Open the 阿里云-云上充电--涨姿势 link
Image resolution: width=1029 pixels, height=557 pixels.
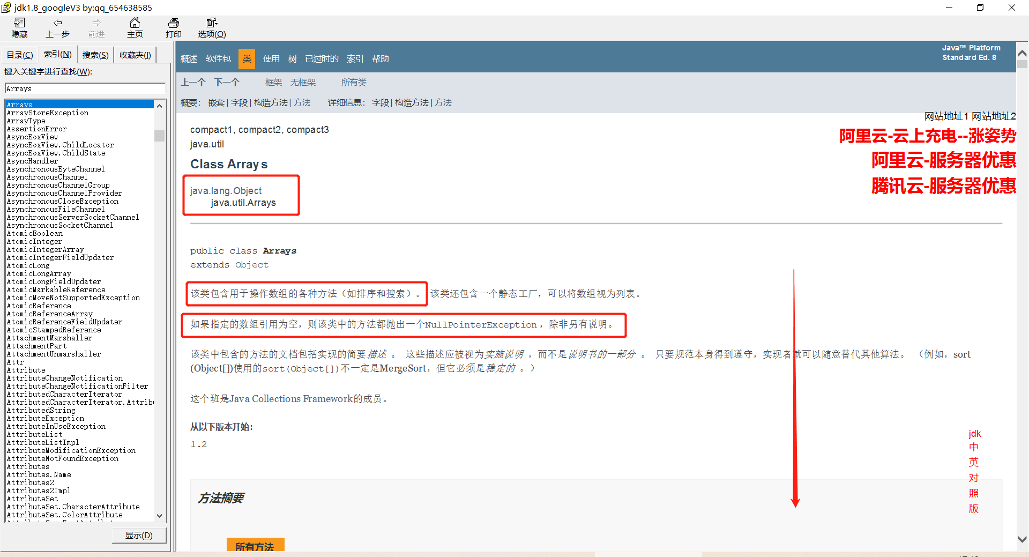(928, 136)
